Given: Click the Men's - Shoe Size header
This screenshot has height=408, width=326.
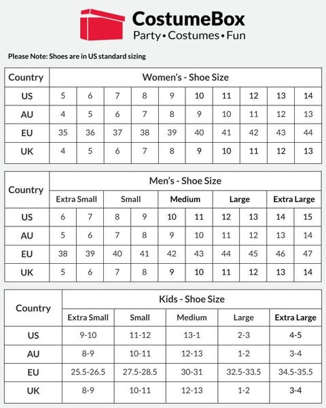Looking at the screenshot, I should [x=185, y=181].
